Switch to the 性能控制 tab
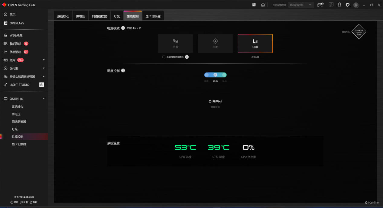The width and height of the screenshot is (383, 208). (133, 16)
